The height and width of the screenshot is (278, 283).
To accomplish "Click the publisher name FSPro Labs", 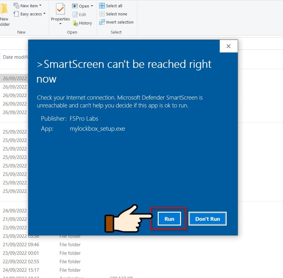I will pos(84,119).
